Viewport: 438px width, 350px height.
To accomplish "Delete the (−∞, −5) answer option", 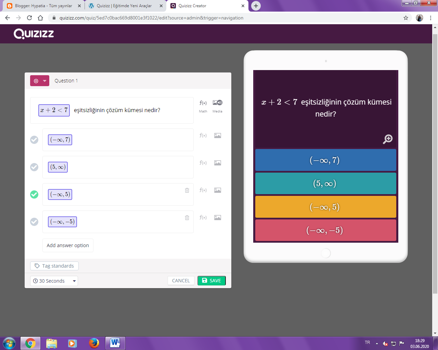I will (x=186, y=217).
